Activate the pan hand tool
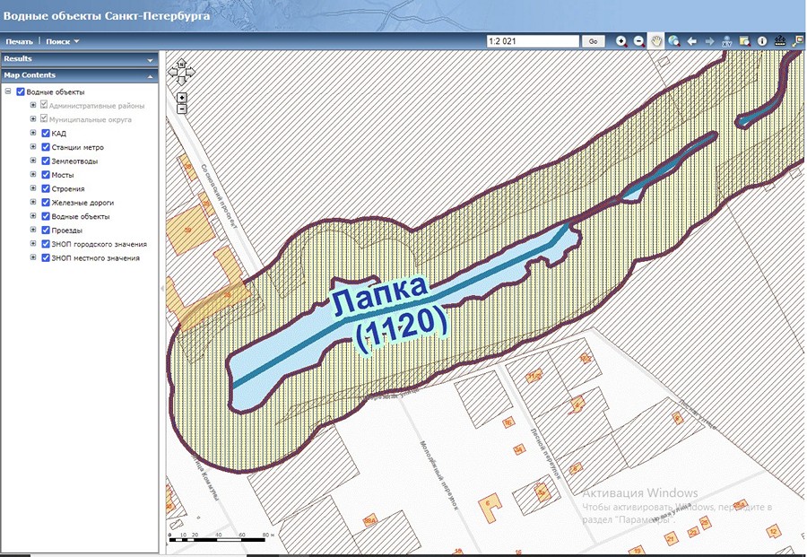 pyautogui.click(x=656, y=41)
